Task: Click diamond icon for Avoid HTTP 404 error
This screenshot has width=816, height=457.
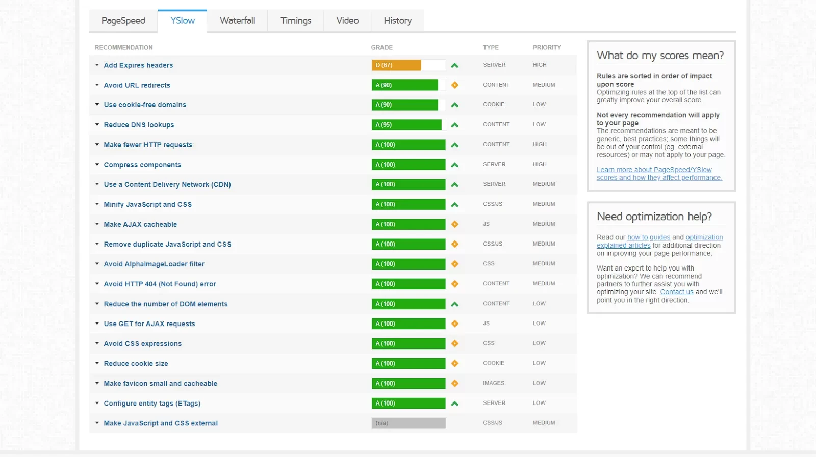Action: pyautogui.click(x=455, y=284)
